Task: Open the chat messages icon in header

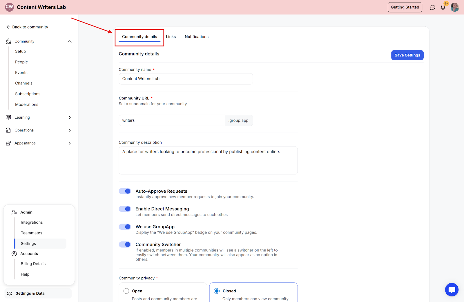Action: click(433, 7)
